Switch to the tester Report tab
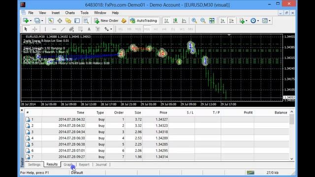Viewport: 315px width, 177px height. pyautogui.click(x=84, y=165)
